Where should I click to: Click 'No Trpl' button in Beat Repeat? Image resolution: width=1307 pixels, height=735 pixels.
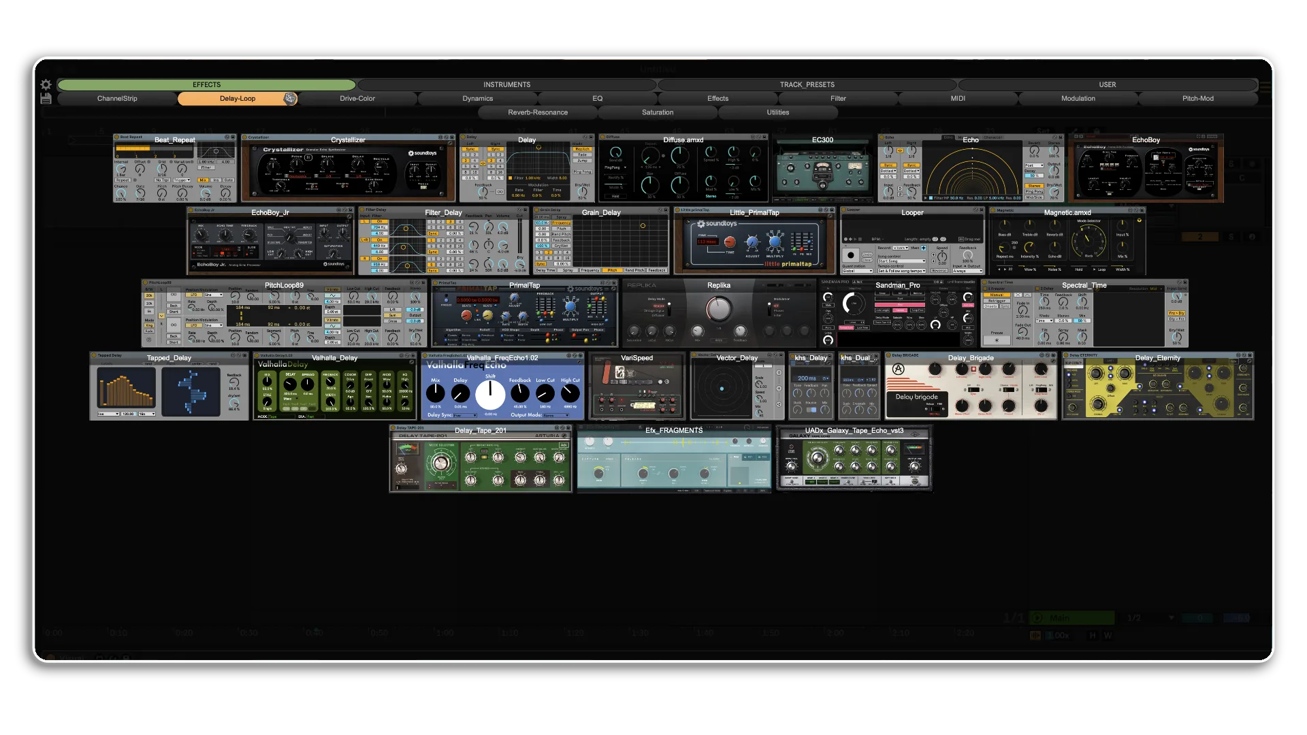(162, 180)
